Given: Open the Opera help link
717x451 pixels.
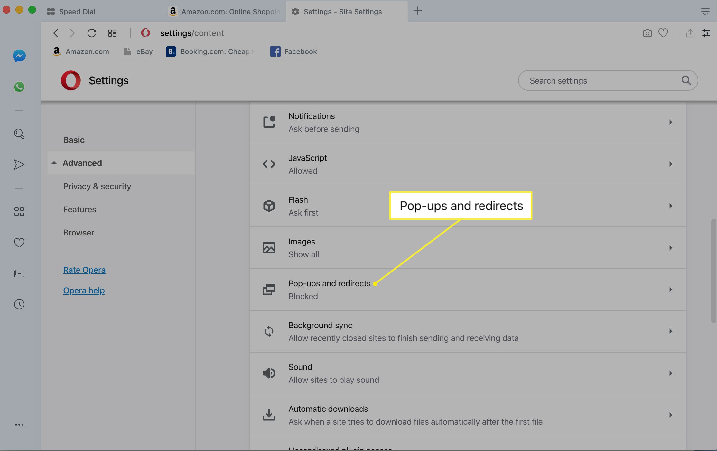Looking at the screenshot, I should [x=83, y=290].
